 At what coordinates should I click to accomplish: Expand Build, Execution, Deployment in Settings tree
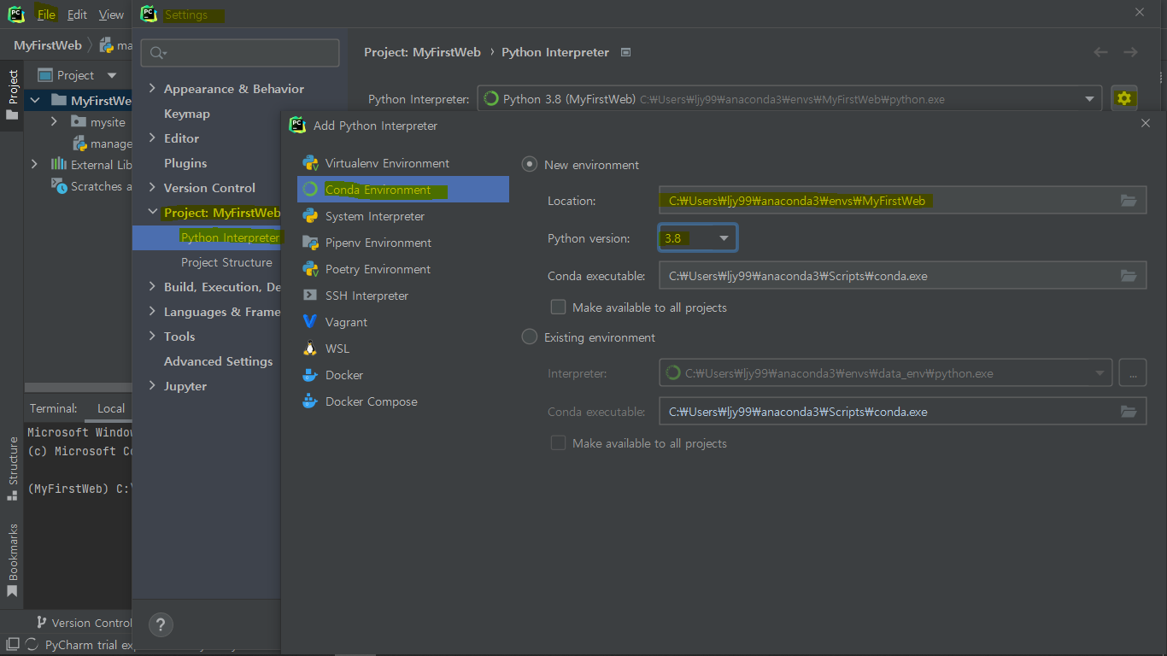[x=152, y=287]
